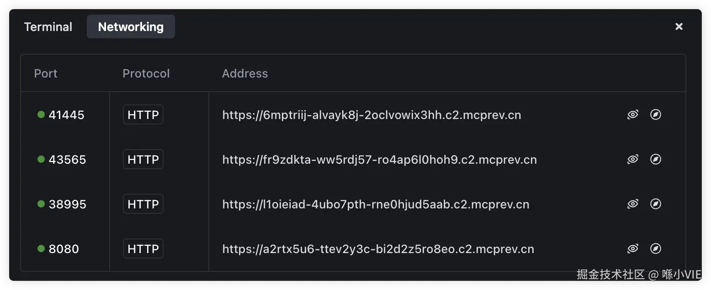The height and width of the screenshot is (290, 711).
Task: Open the a2rtx5u6 mcprev.cn address link
Action: tap(378, 249)
